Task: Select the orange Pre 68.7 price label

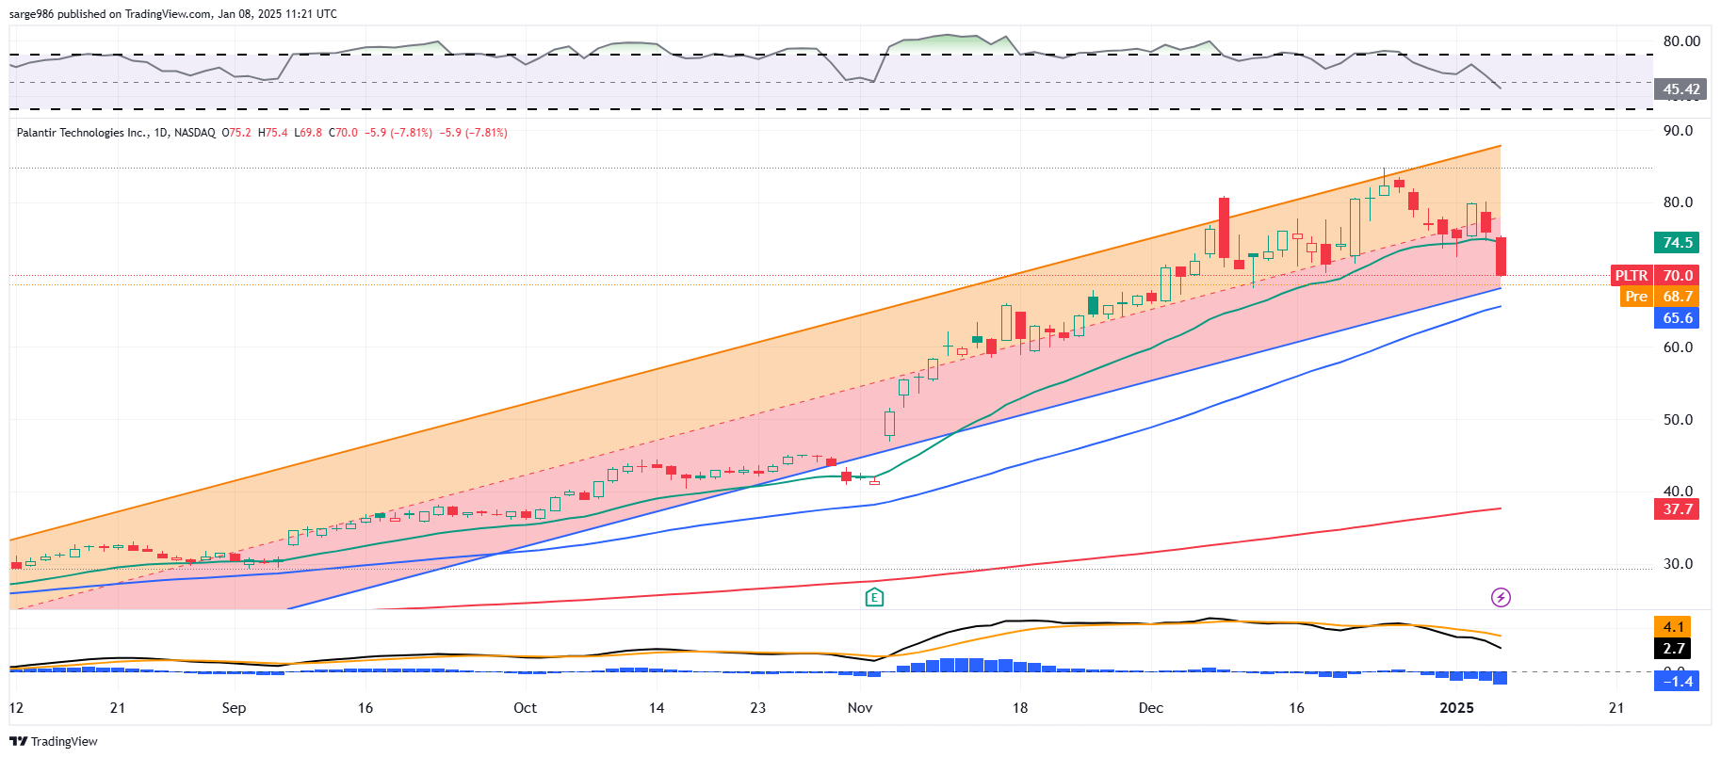Action: (x=1659, y=297)
